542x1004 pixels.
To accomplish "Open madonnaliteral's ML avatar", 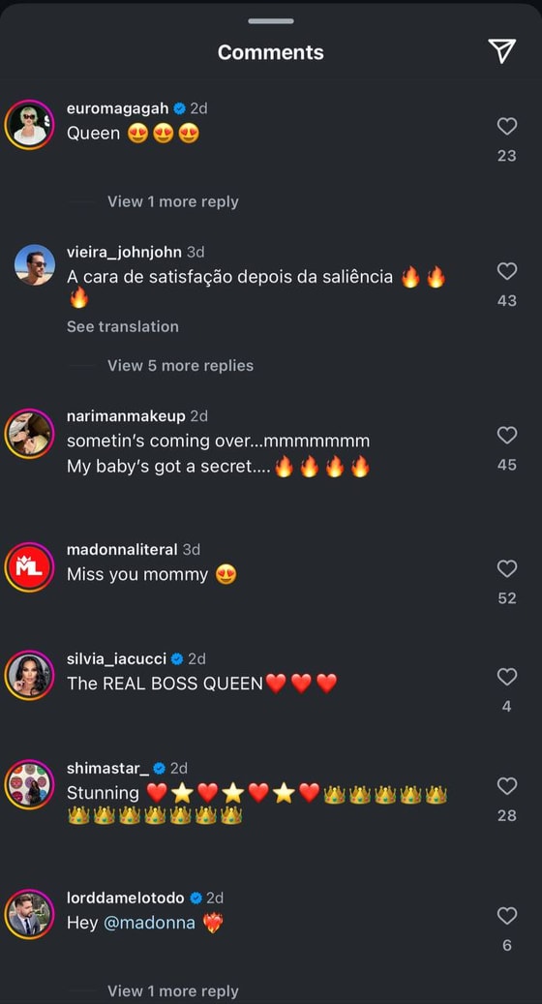I will coord(29,567).
